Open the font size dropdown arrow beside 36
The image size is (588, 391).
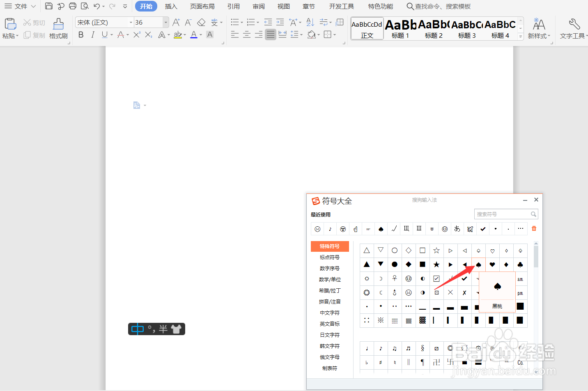pos(165,22)
